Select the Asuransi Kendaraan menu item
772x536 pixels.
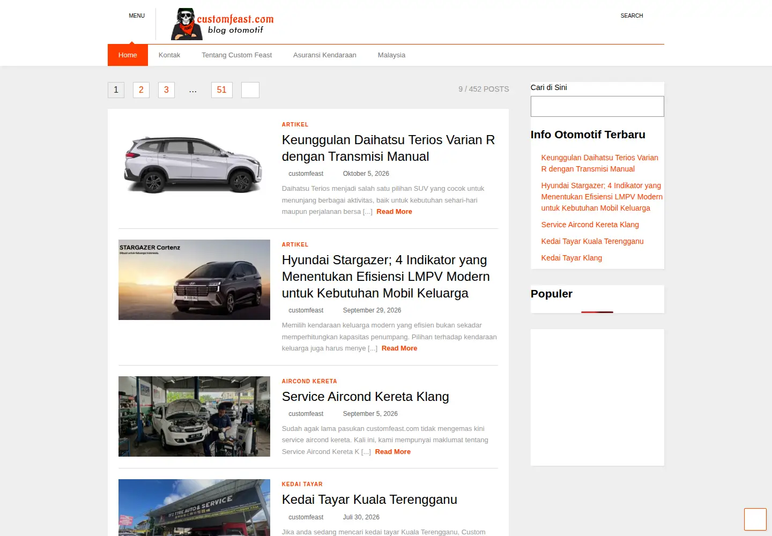click(x=325, y=55)
